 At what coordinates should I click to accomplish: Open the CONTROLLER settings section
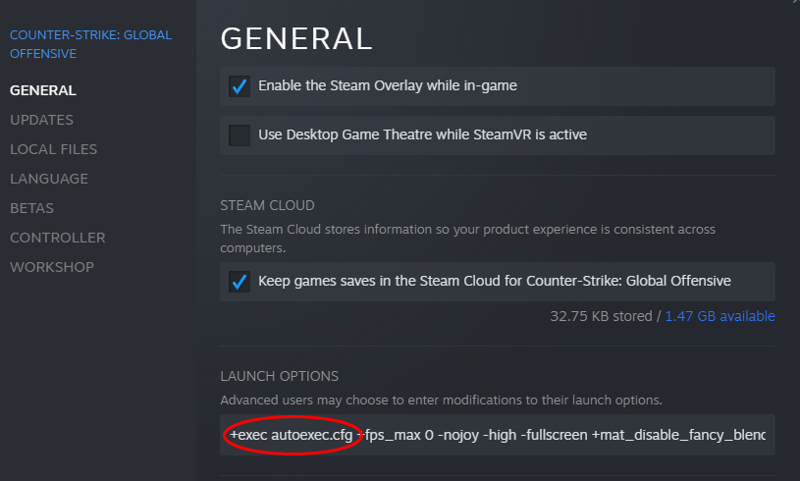[x=57, y=238]
